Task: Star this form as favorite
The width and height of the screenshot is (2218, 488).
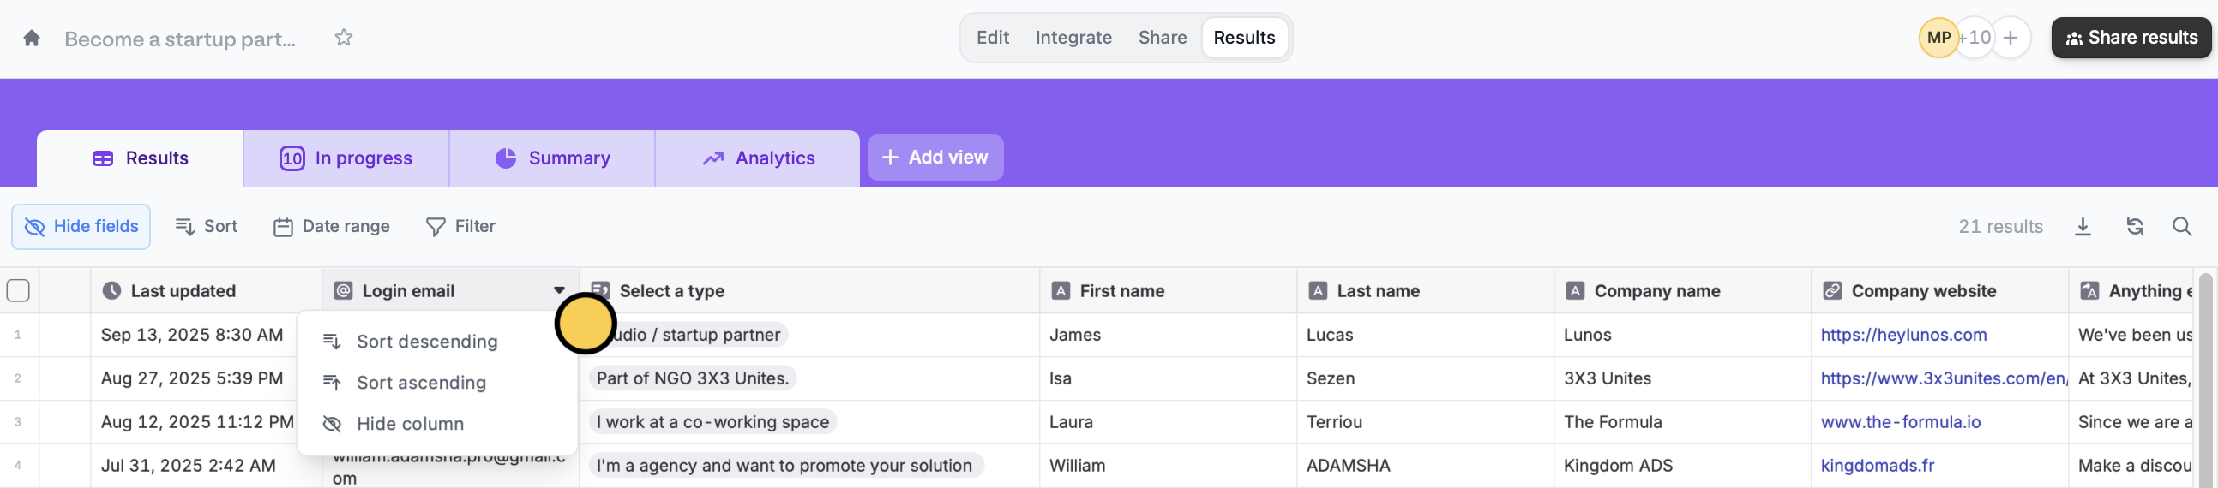Action: [344, 38]
